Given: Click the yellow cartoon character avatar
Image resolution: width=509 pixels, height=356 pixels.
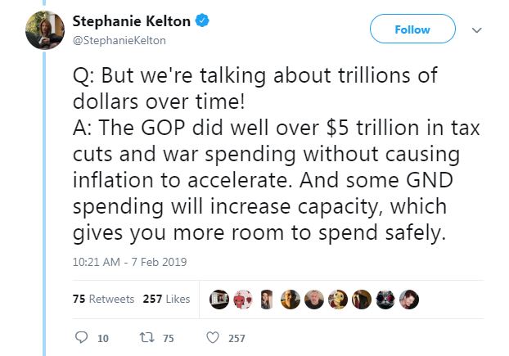Looking at the screenshot, I should [x=338, y=300].
